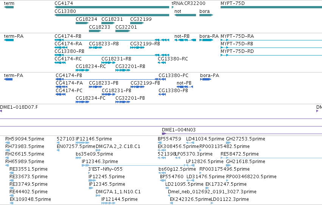Select the RE33551.5prime EST label
This screenshot has height=205, width=322.
pyautogui.click(x=28, y=169)
